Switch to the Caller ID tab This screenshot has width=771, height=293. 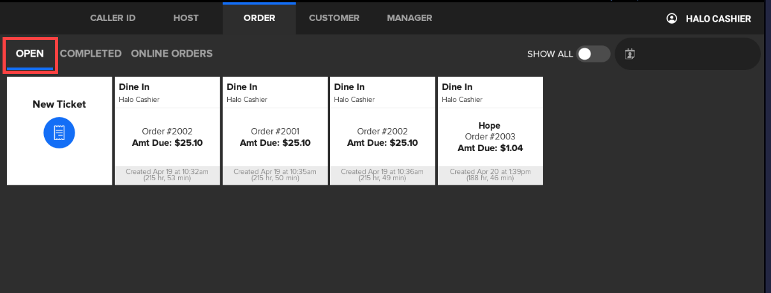coord(112,18)
